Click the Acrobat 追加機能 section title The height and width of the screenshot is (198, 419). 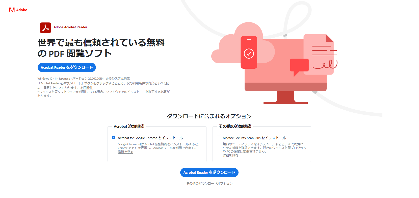[x=129, y=126]
